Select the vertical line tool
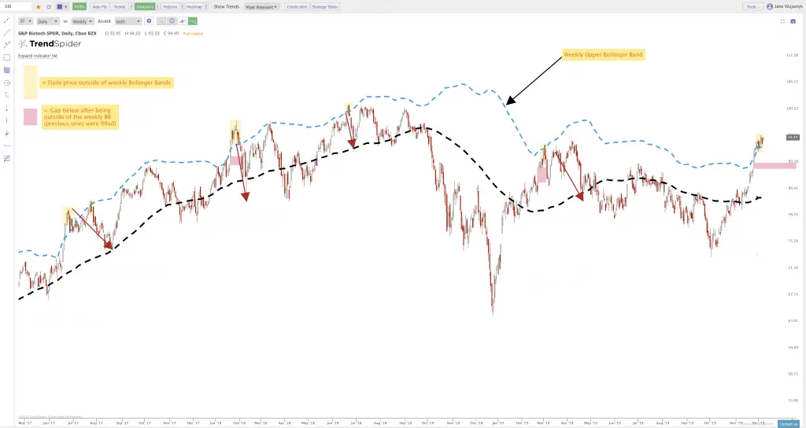Image resolution: width=806 pixels, height=428 pixels. pyautogui.click(x=6, y=120)
